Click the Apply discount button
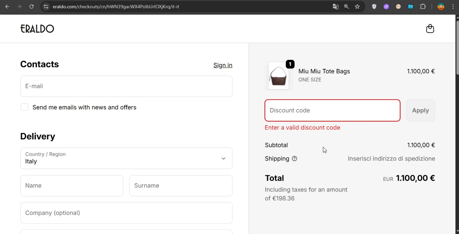 [x=420, y=110]
